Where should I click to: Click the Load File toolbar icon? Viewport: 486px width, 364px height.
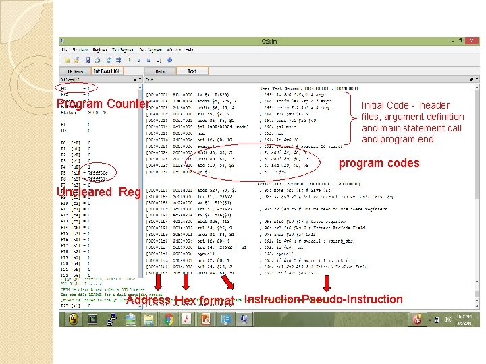[x=67, y=61]
